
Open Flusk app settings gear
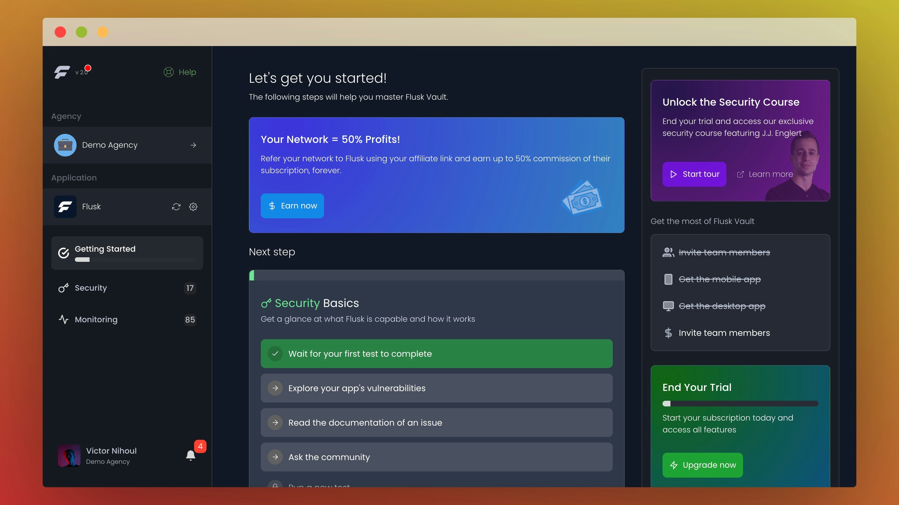[x=193, y=207]
